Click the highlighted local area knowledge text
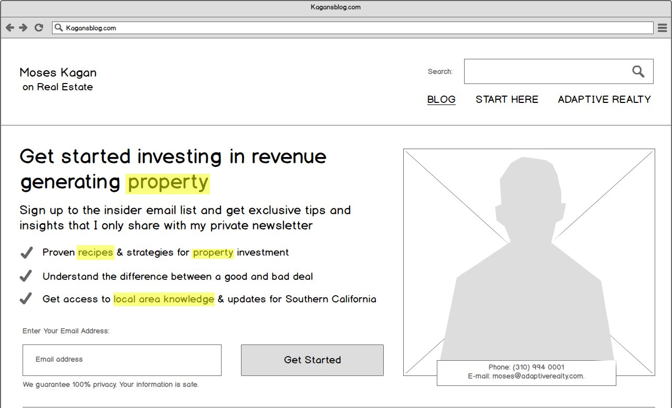 (164, 299)
